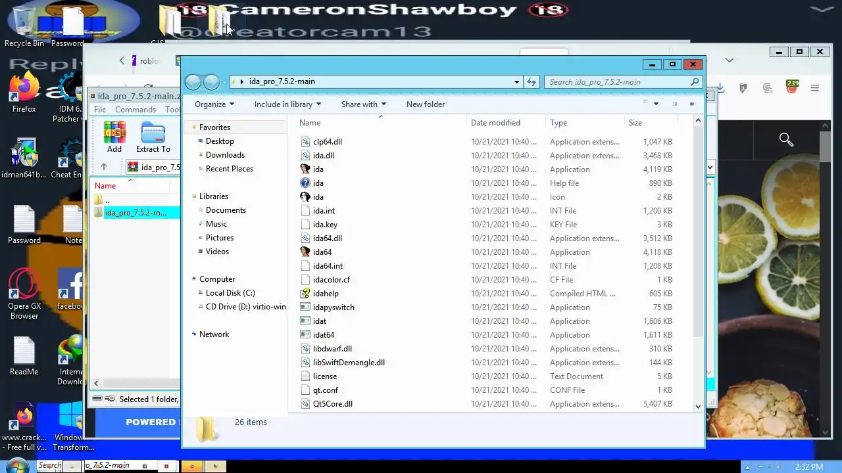Click WinRAR horizontal scrollbar left arrow
The image size is (842, 473).
[96, 383]
